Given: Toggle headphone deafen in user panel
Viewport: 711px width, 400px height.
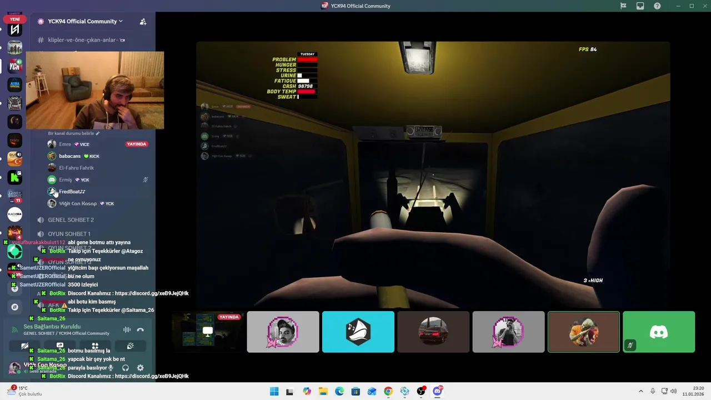Looking at the screenshot, I should coord(126,368).
